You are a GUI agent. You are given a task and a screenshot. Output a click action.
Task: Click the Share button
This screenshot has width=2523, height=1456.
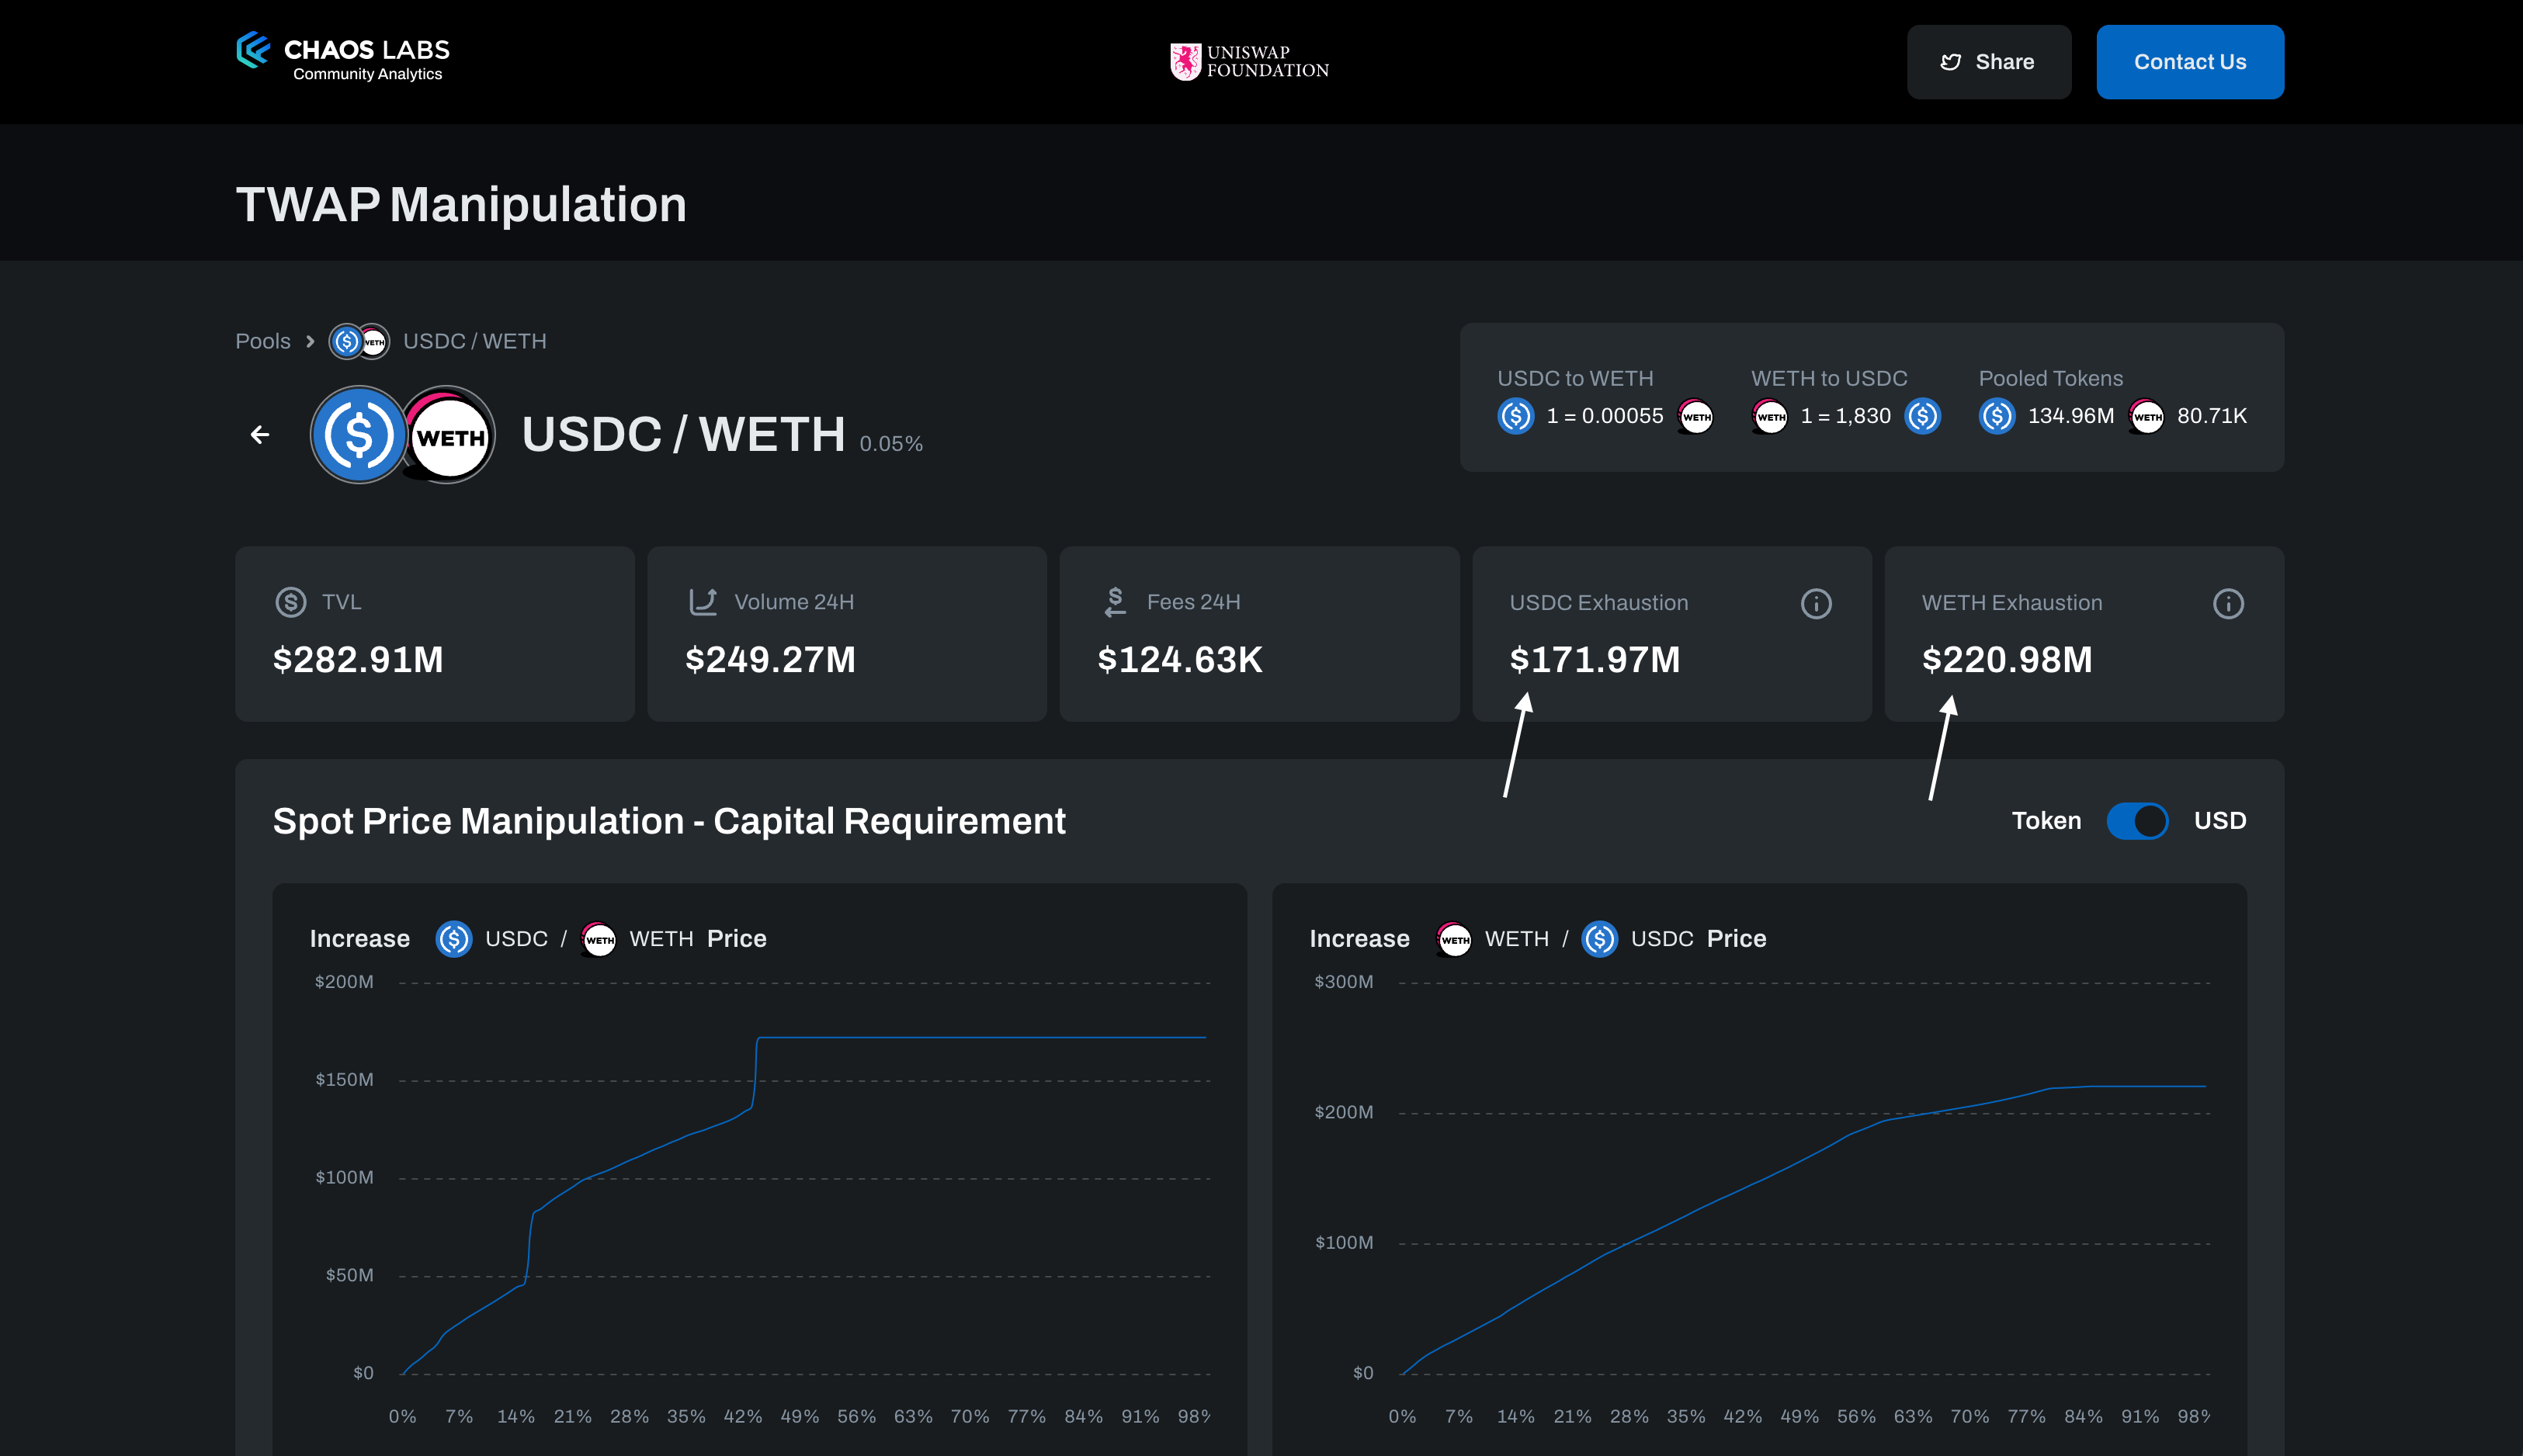click(x=1988, y=61)
